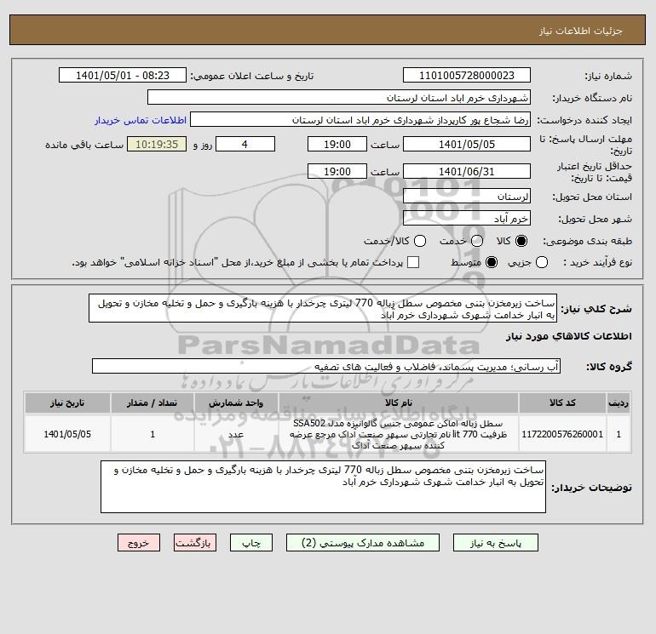Choose the جزیی purchase process option
656x634 pixels.
point(542,262)
